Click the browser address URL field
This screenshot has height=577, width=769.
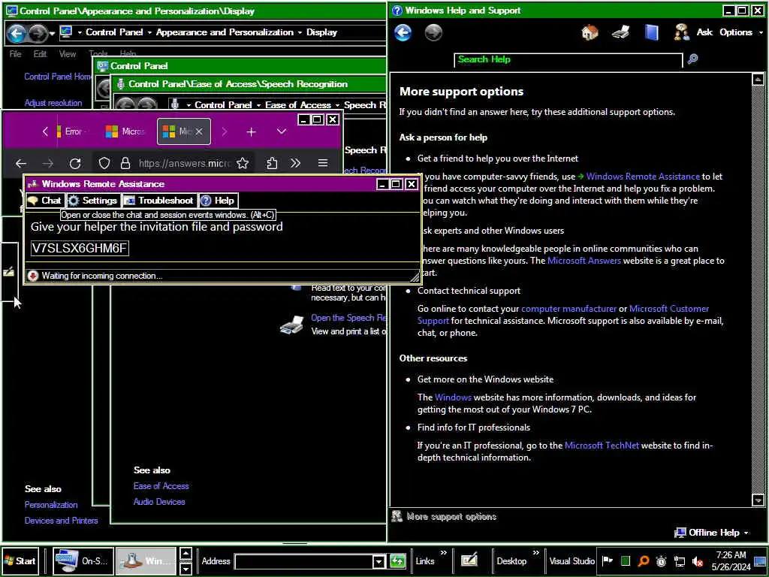coord(185,163)
